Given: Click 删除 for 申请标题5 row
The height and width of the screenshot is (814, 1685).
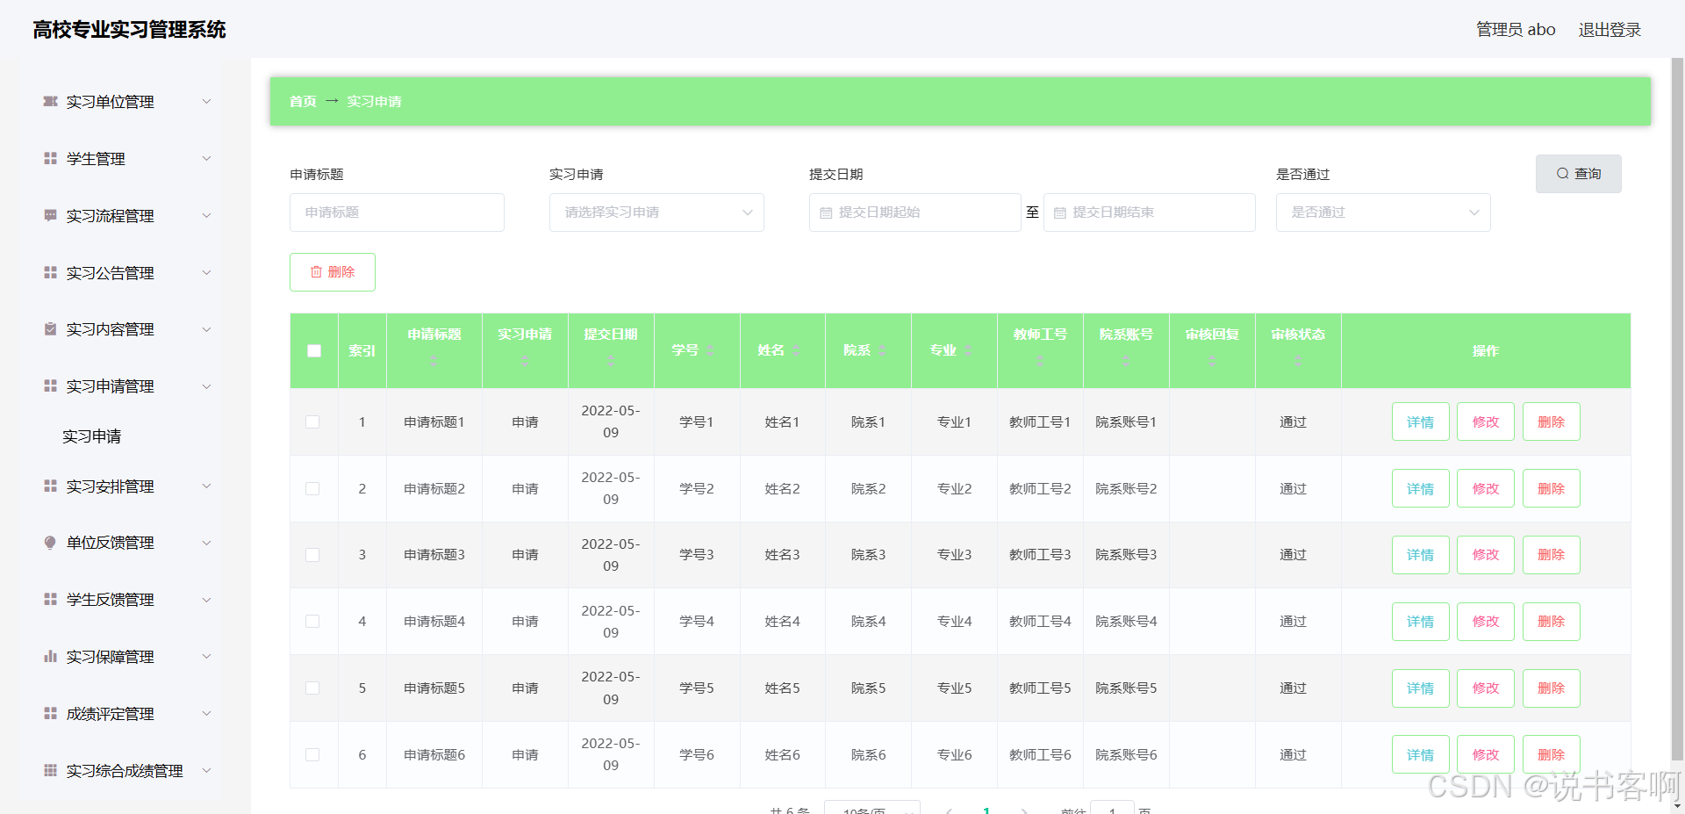Looking at the screenshot, I should coord(1551,688).
